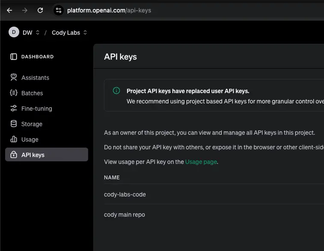Expand the Cody Labs project selector
The image size is (324, 251).
tap(69, 33)
